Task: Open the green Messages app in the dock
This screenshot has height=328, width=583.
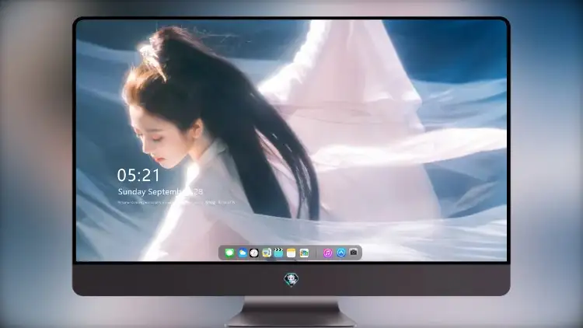Action: (x=230, y=253)
